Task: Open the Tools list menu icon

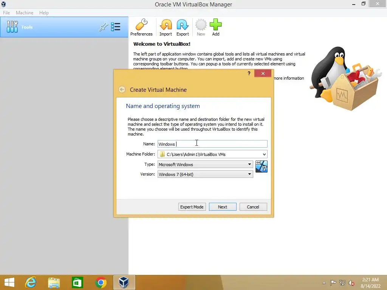Action: [x=116, y=27]
